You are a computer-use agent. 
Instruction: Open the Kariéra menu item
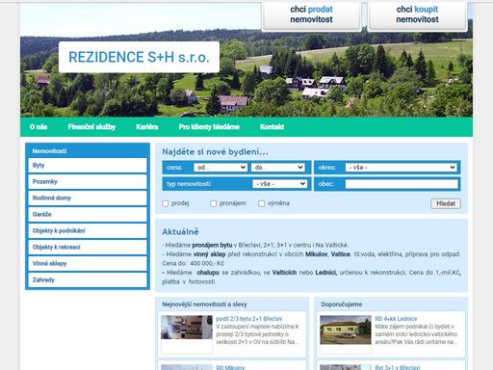(147, 127)
